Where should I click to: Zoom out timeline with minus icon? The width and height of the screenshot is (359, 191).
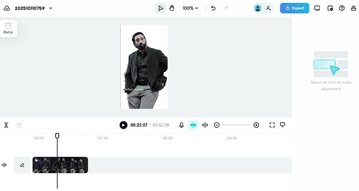click(217, 125)
